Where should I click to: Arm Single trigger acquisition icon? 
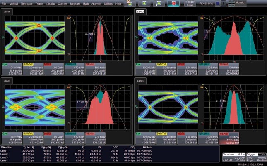pos(159,3)
